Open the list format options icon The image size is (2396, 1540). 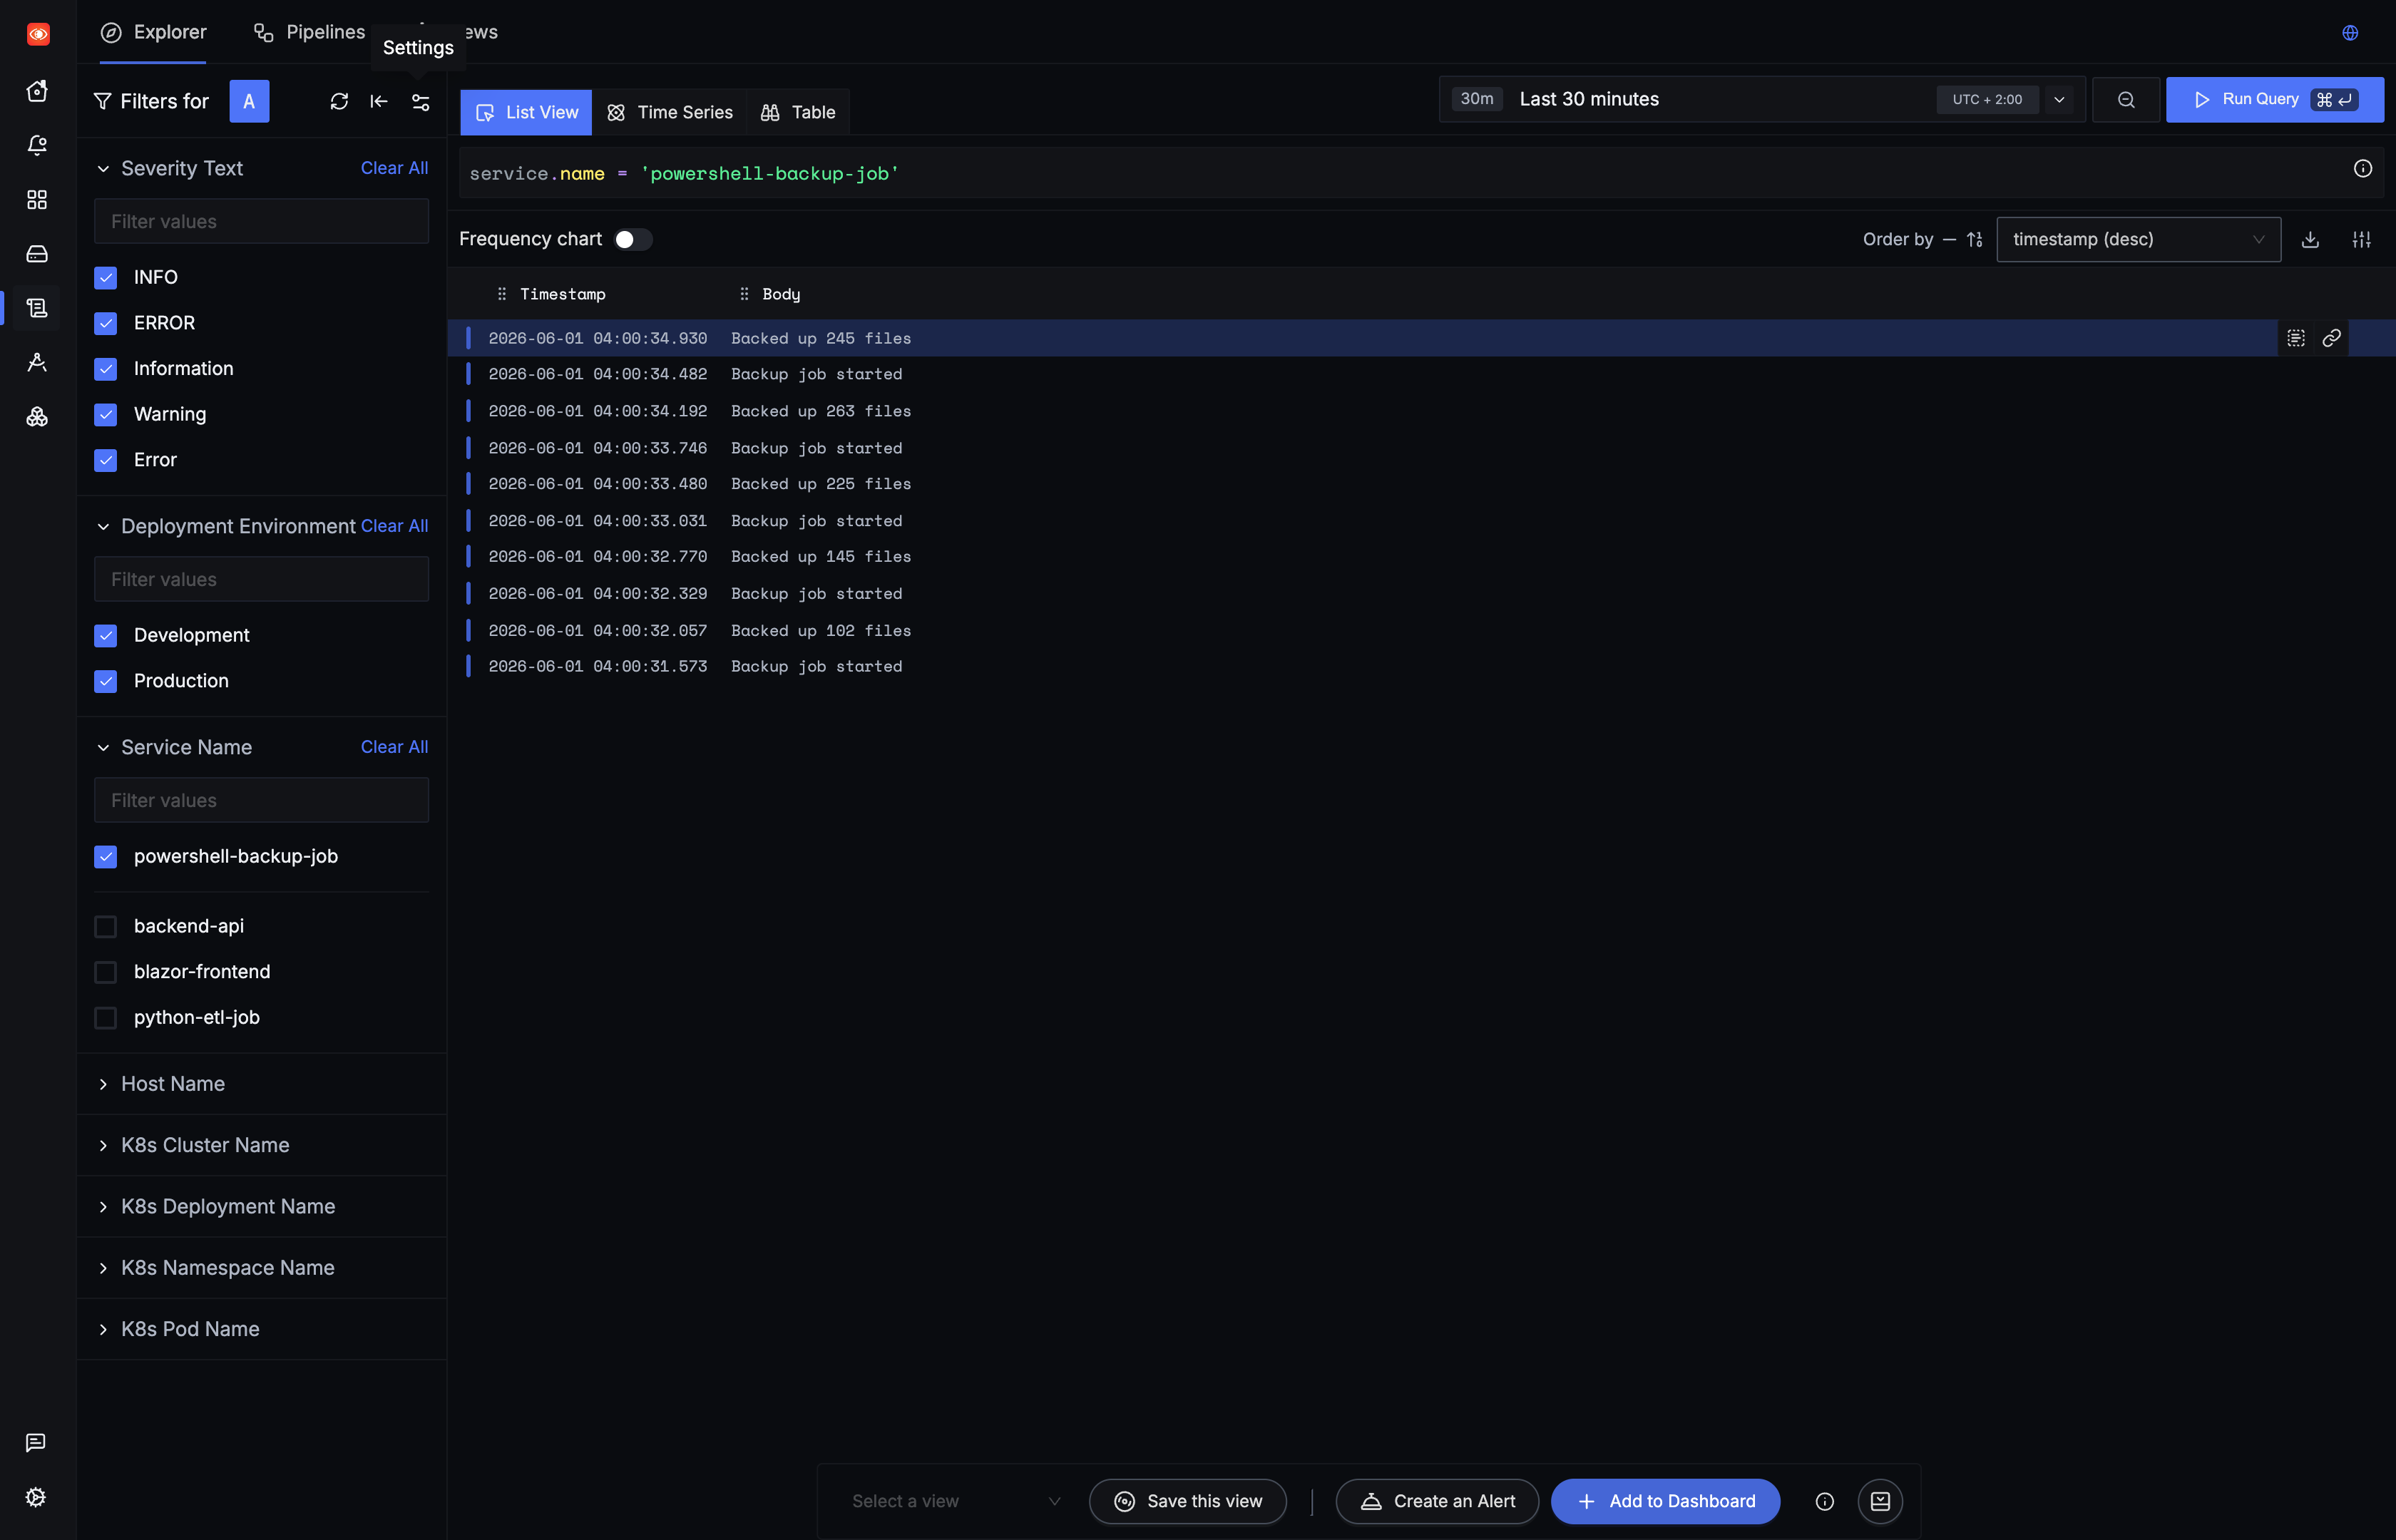[x=2361, y=240]
